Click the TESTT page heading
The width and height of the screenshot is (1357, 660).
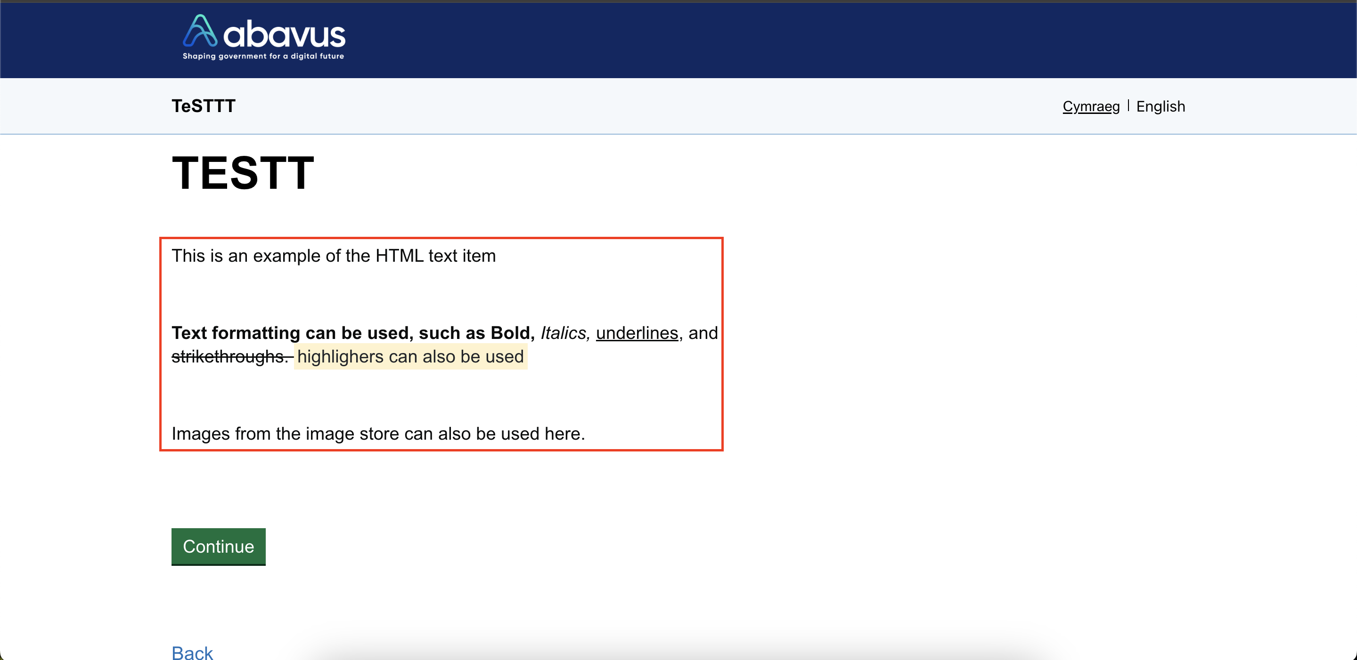pos(243,173)
